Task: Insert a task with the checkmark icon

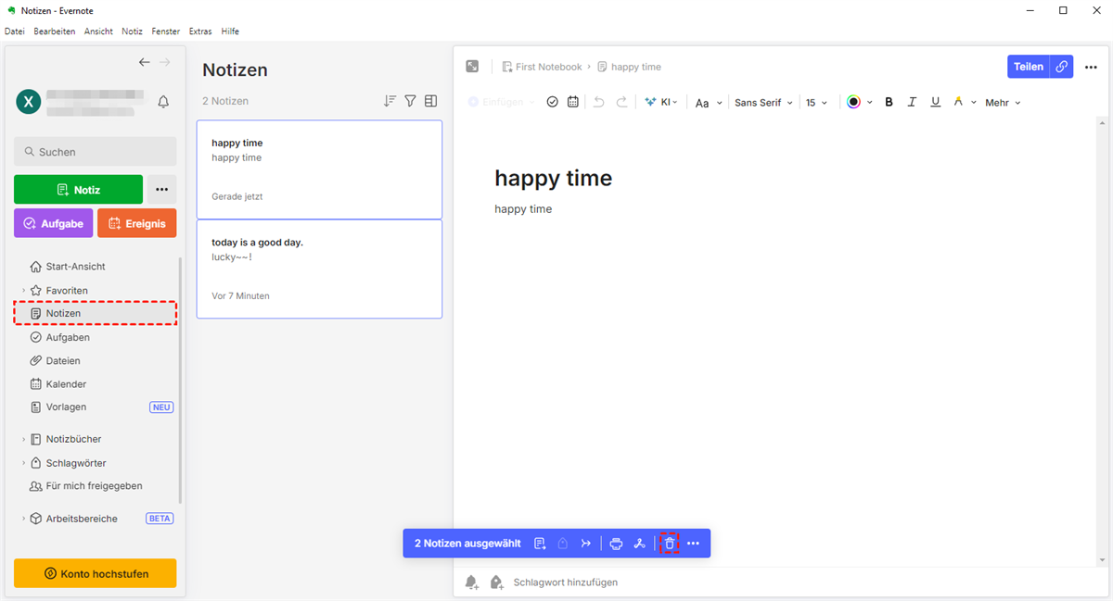Action: [553, 102]
